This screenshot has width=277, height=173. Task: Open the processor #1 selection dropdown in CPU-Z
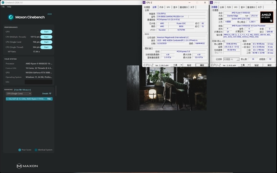pyautogui.click(x=231, y=59)
